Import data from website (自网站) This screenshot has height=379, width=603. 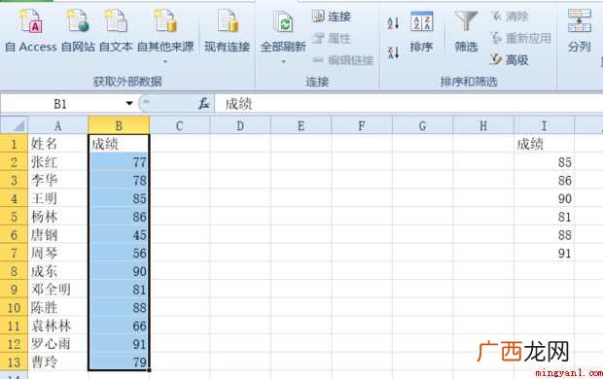pos(78,31)
